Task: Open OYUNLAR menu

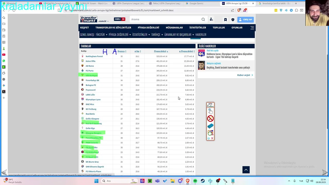Action: (x=237, y=27)
